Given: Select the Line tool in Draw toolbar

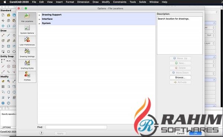Looking at the screenshot, I should [x=3, y=35].
